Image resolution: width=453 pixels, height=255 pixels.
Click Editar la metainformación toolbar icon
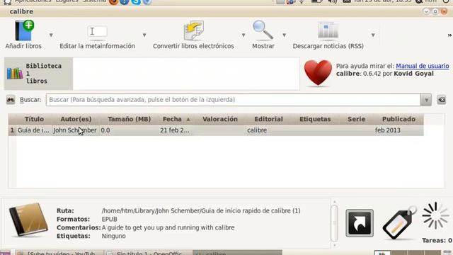point(98,31)
